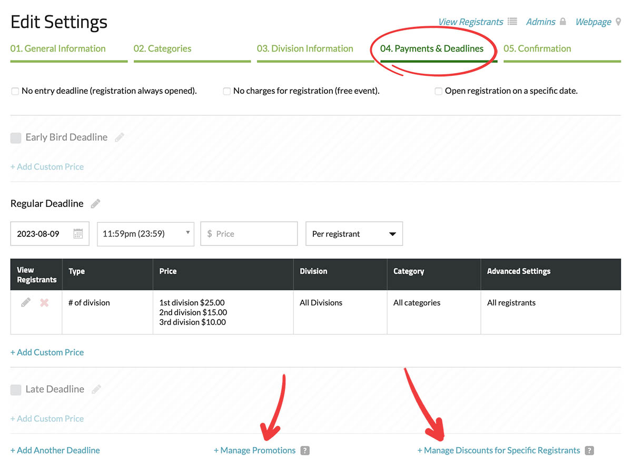
Task: Click the Manage Promotions link
Action: (x=255, y=450)
